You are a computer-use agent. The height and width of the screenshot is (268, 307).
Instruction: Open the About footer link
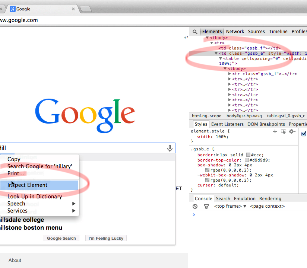click(15, 261)
